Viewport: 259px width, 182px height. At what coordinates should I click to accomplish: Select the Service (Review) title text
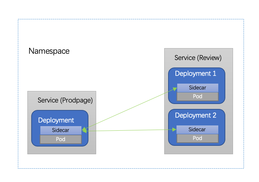(198, 58)
